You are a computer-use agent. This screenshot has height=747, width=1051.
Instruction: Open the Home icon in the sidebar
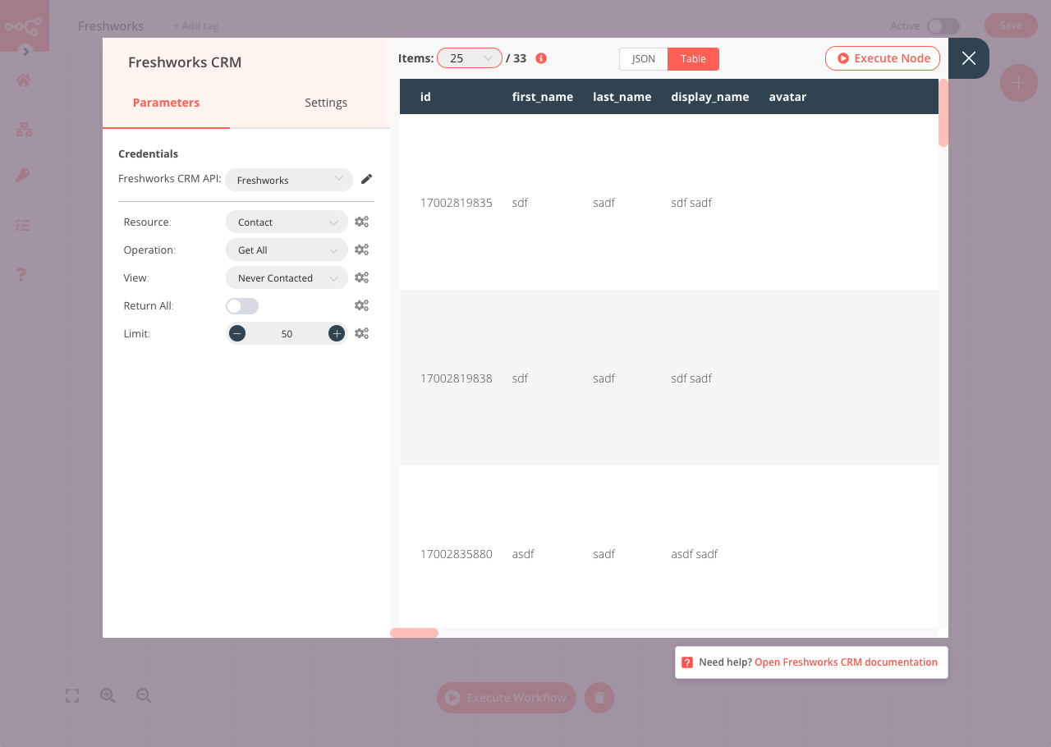(22, 80)
